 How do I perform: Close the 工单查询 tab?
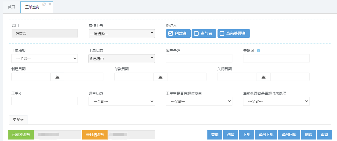(x=50, y=4)
